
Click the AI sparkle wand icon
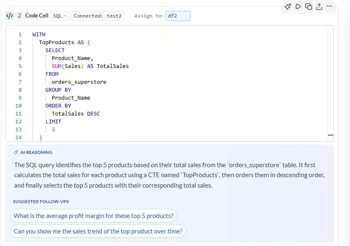[288, 6]
